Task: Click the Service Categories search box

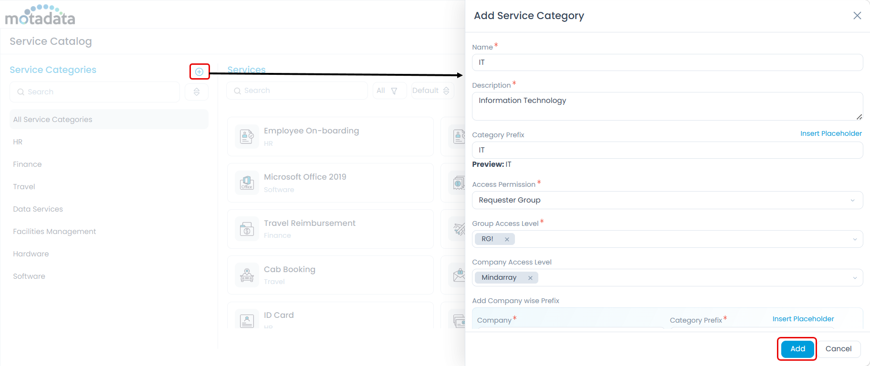Action: click(x=94, y=92)
